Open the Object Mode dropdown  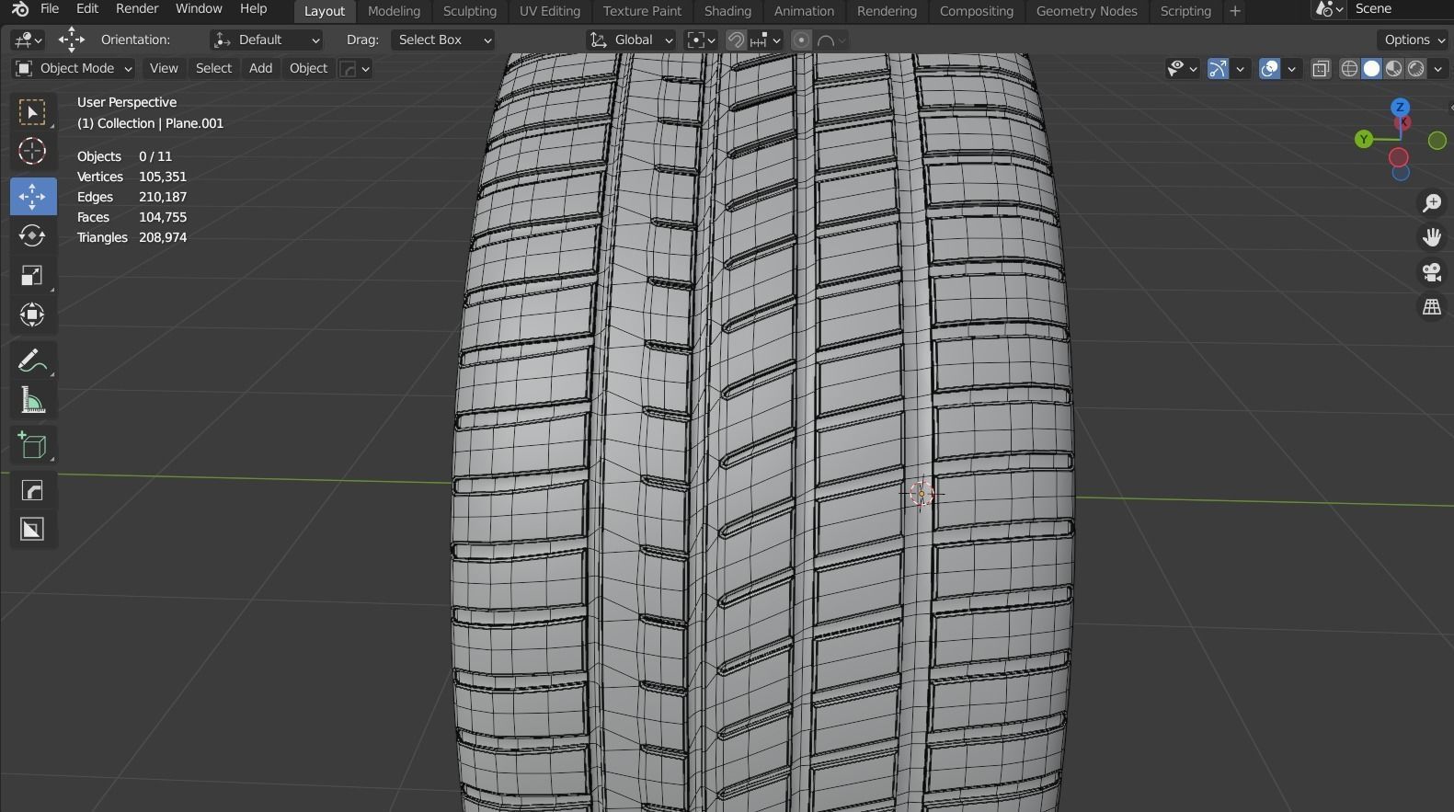tap(74, 68)
